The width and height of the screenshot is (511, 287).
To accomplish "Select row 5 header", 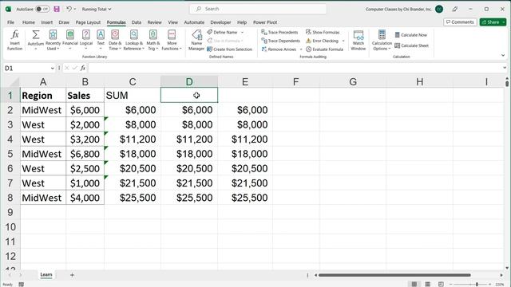I will click(x=10, y=154).
